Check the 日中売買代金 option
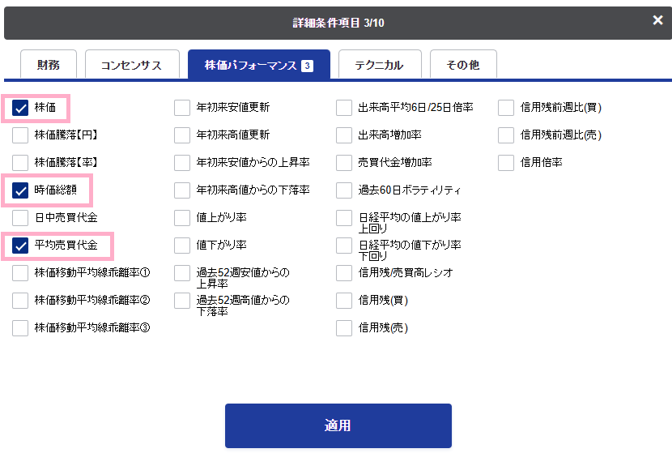The image size is (672, 453). (20, 218)
